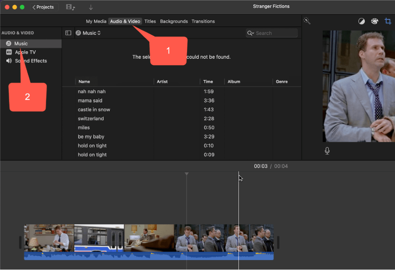Select the video clip filmstrip in the timeline
This screenshot has height=270, width=395.
[x=149, y=238]
